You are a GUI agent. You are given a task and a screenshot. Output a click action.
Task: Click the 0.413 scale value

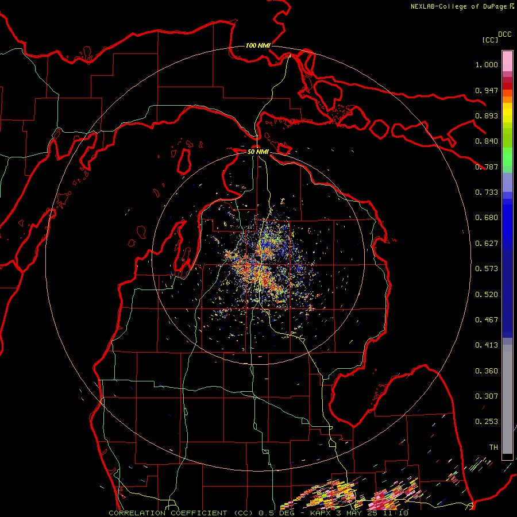click(487, 345)
